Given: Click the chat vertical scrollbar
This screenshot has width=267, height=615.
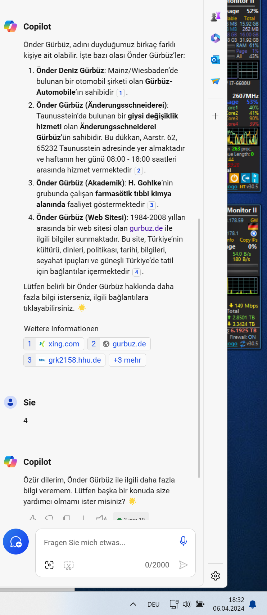Looking at the screenshot, I should [x=199, y=348].
